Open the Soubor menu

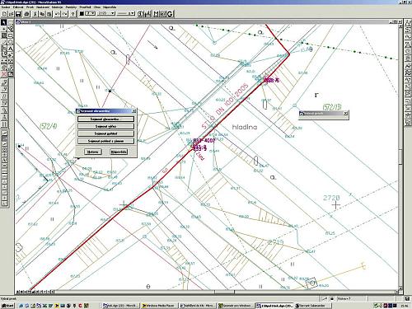[6, 7]
